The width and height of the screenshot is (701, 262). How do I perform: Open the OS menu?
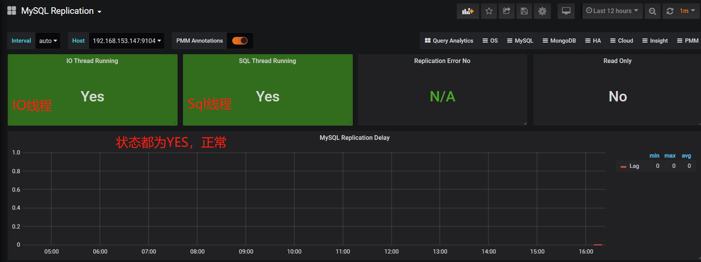(x=490, y=41)
